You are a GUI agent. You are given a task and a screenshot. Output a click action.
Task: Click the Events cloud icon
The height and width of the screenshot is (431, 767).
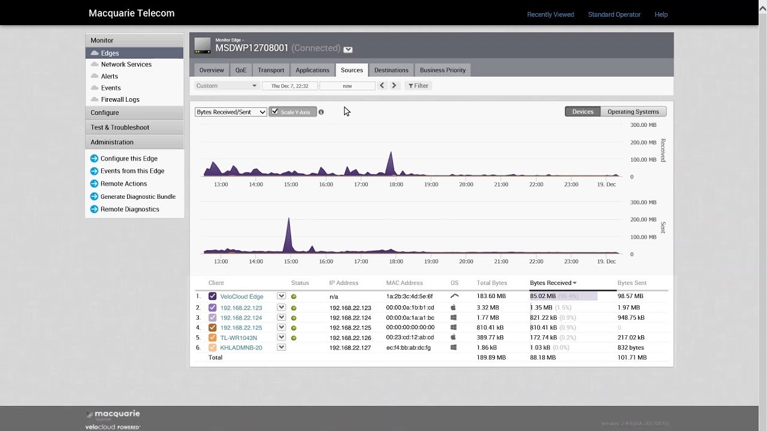point(95,87)
